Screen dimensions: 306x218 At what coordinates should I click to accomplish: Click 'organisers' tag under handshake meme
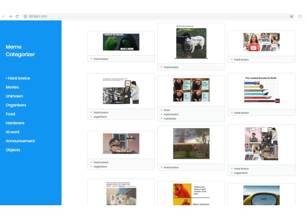(x=100, y=117)
